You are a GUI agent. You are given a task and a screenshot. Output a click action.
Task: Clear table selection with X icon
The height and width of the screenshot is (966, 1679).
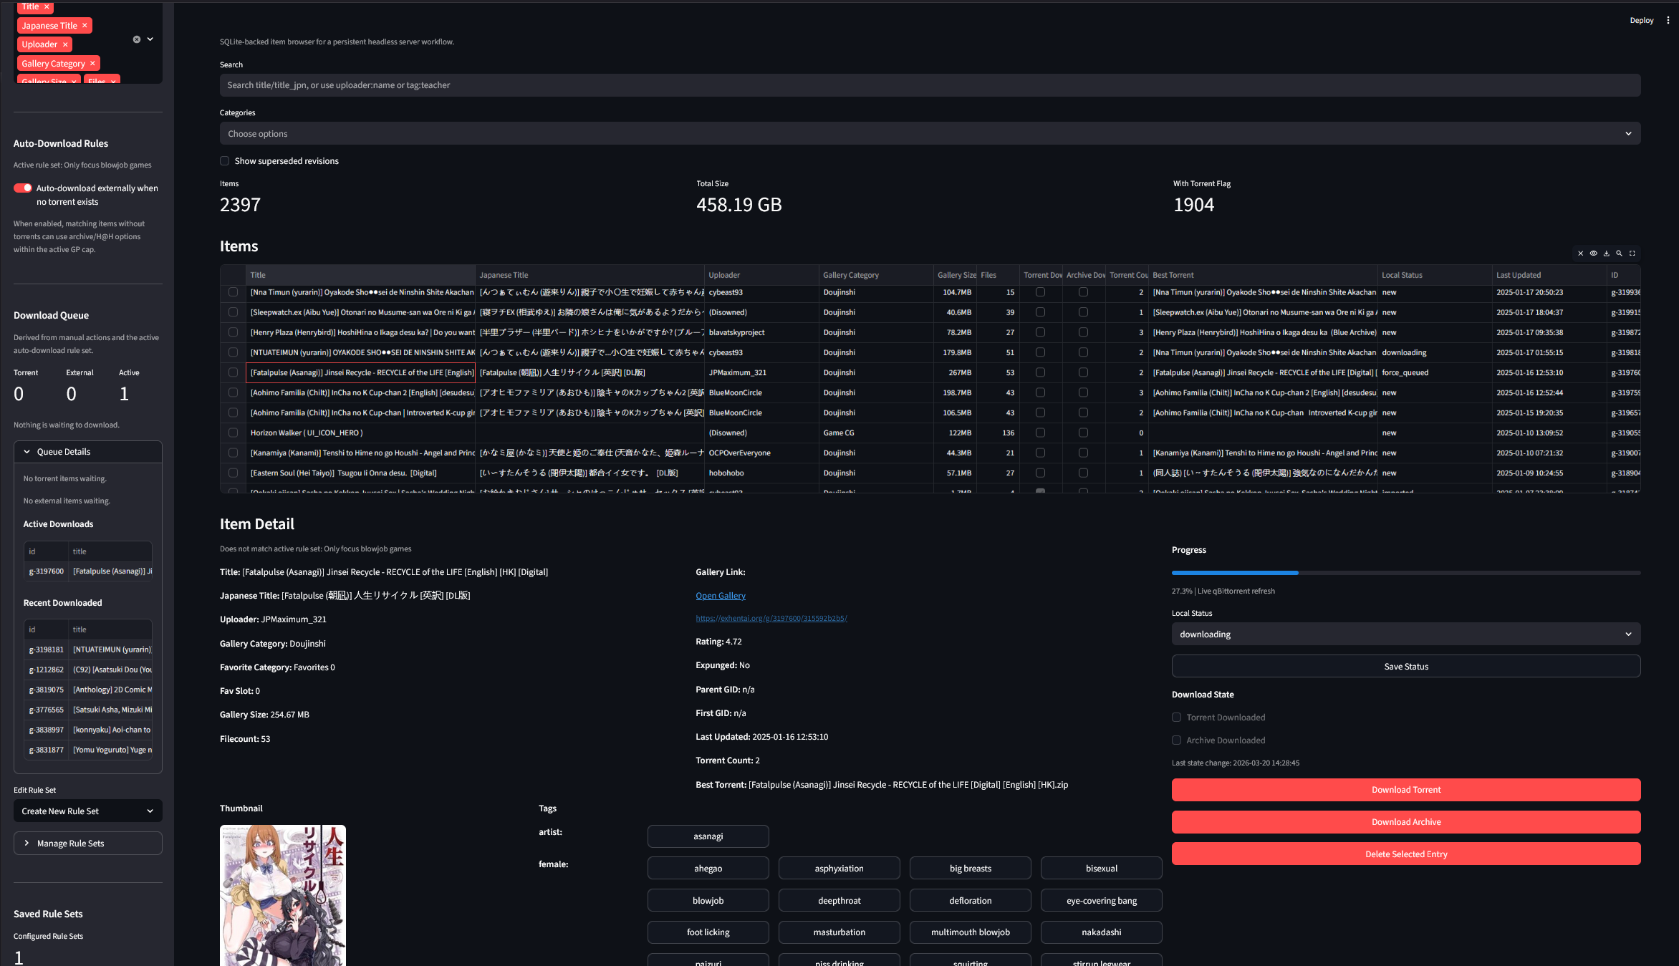click(1580, 253)
